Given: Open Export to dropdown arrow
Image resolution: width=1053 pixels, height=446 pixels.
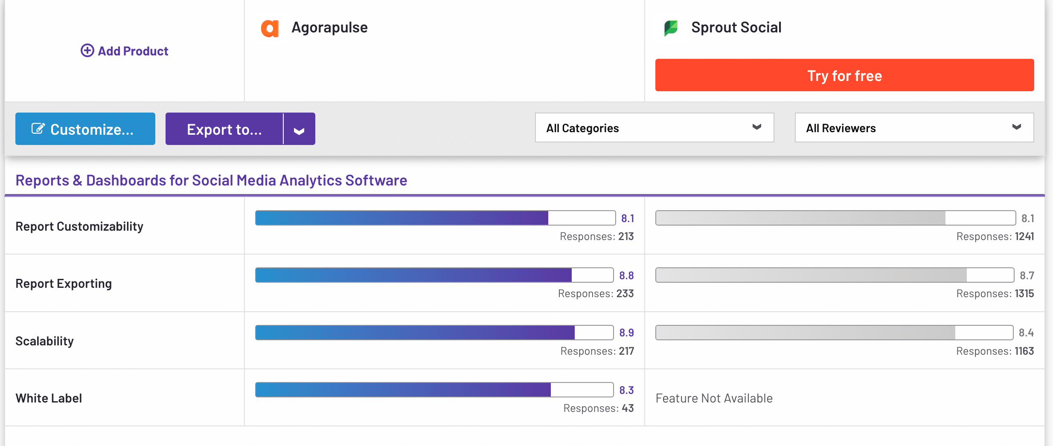Looking at the screenshot, I should (299, 129).
